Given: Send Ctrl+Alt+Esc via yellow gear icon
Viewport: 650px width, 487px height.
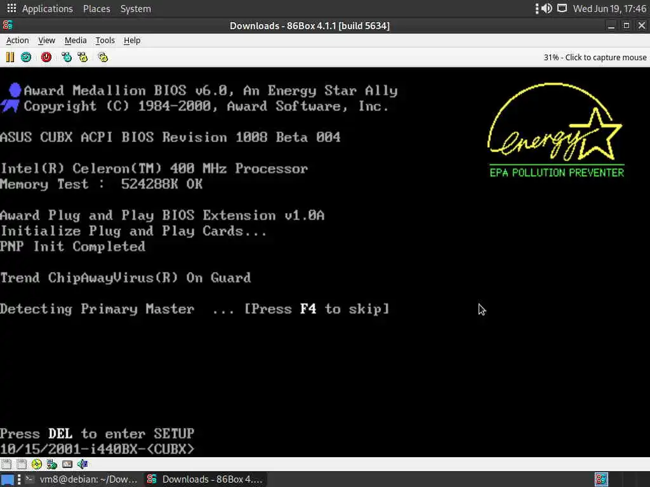Looking at the screenshot, I should pos(83,57).
